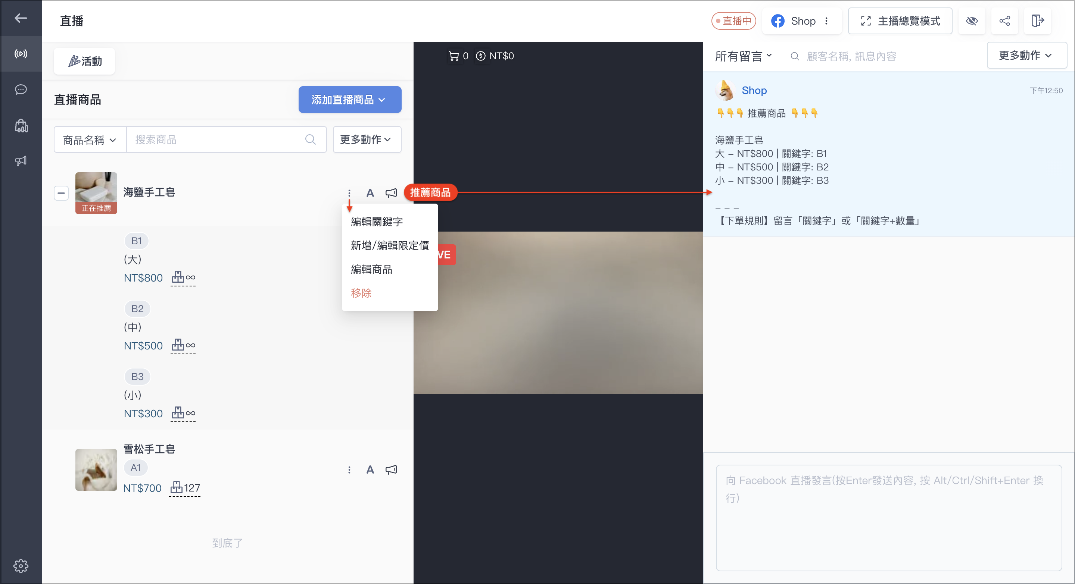Click the A keyword icon for 海鹽手工皂
This screenshot has height=584, width=1075.
pos(370,193)
